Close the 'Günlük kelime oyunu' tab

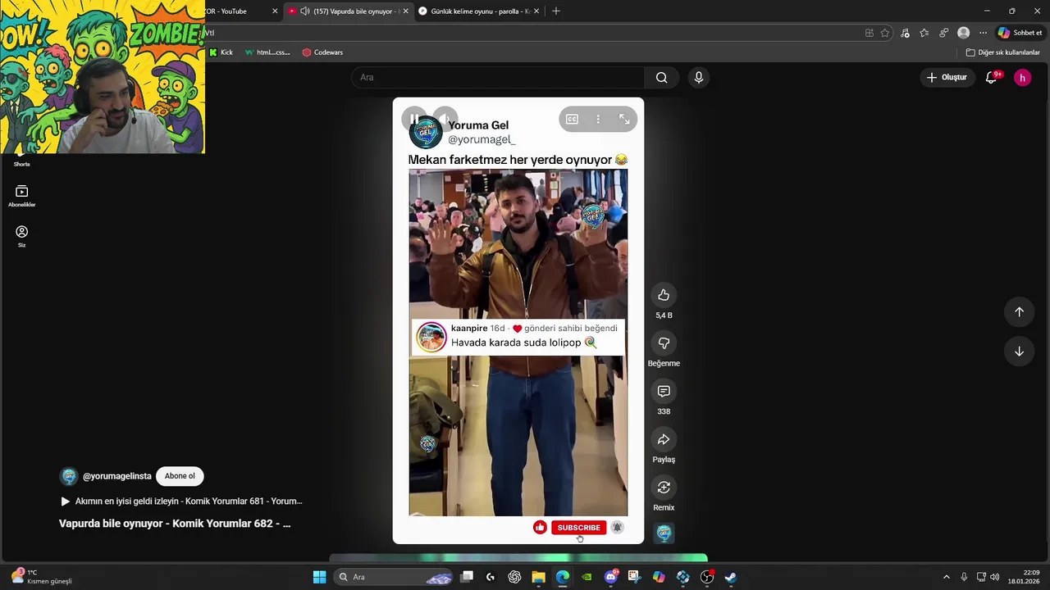(536, 11)
